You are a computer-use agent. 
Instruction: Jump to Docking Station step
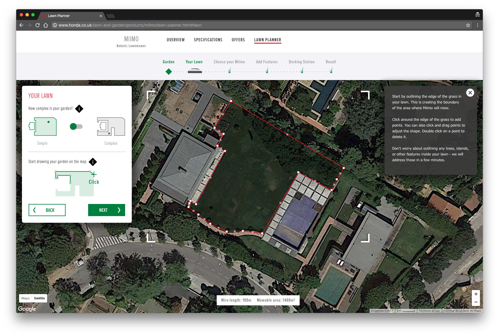tap(302, 62)
